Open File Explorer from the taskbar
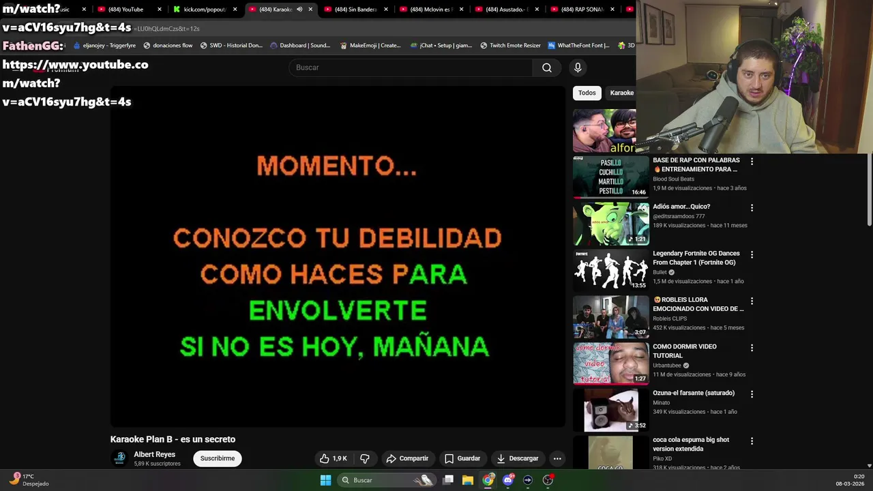Viewport: 873px width, 491px height. tap(468, 480)
